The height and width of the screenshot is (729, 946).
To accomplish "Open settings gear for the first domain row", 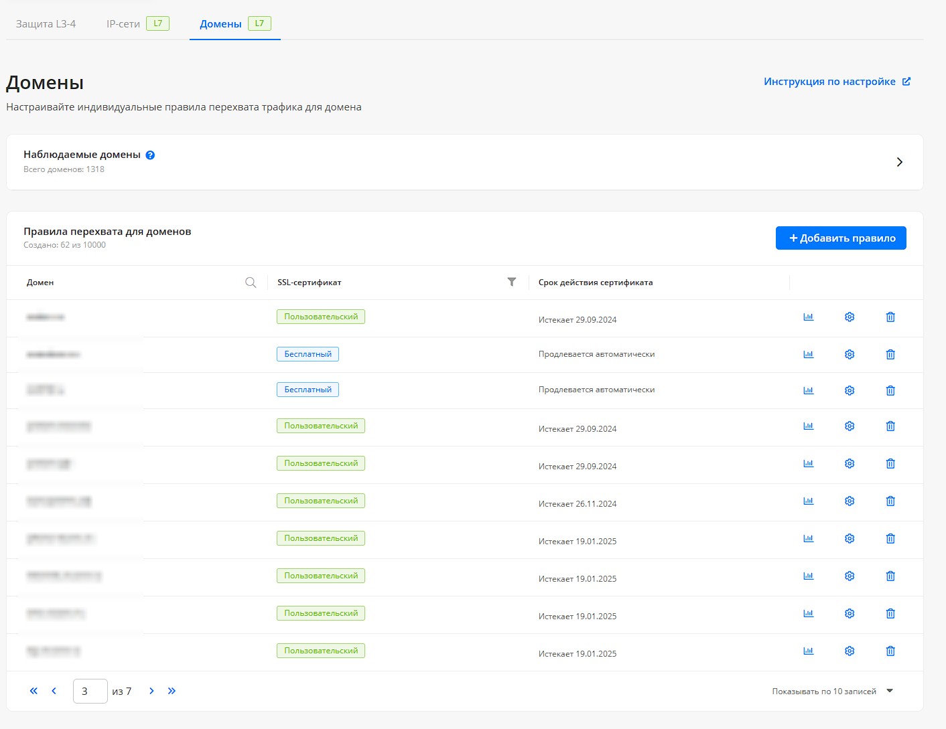I will pyautogui.click(x=850, y=317).
